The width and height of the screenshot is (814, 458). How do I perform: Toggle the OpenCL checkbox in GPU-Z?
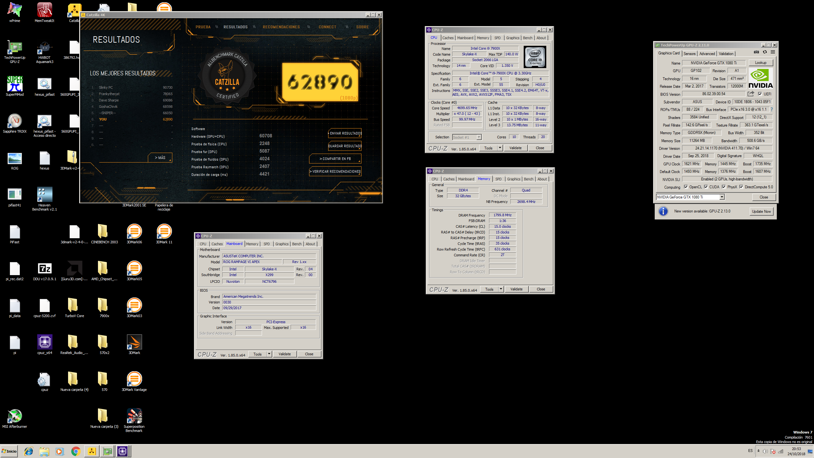pos(686,187)
